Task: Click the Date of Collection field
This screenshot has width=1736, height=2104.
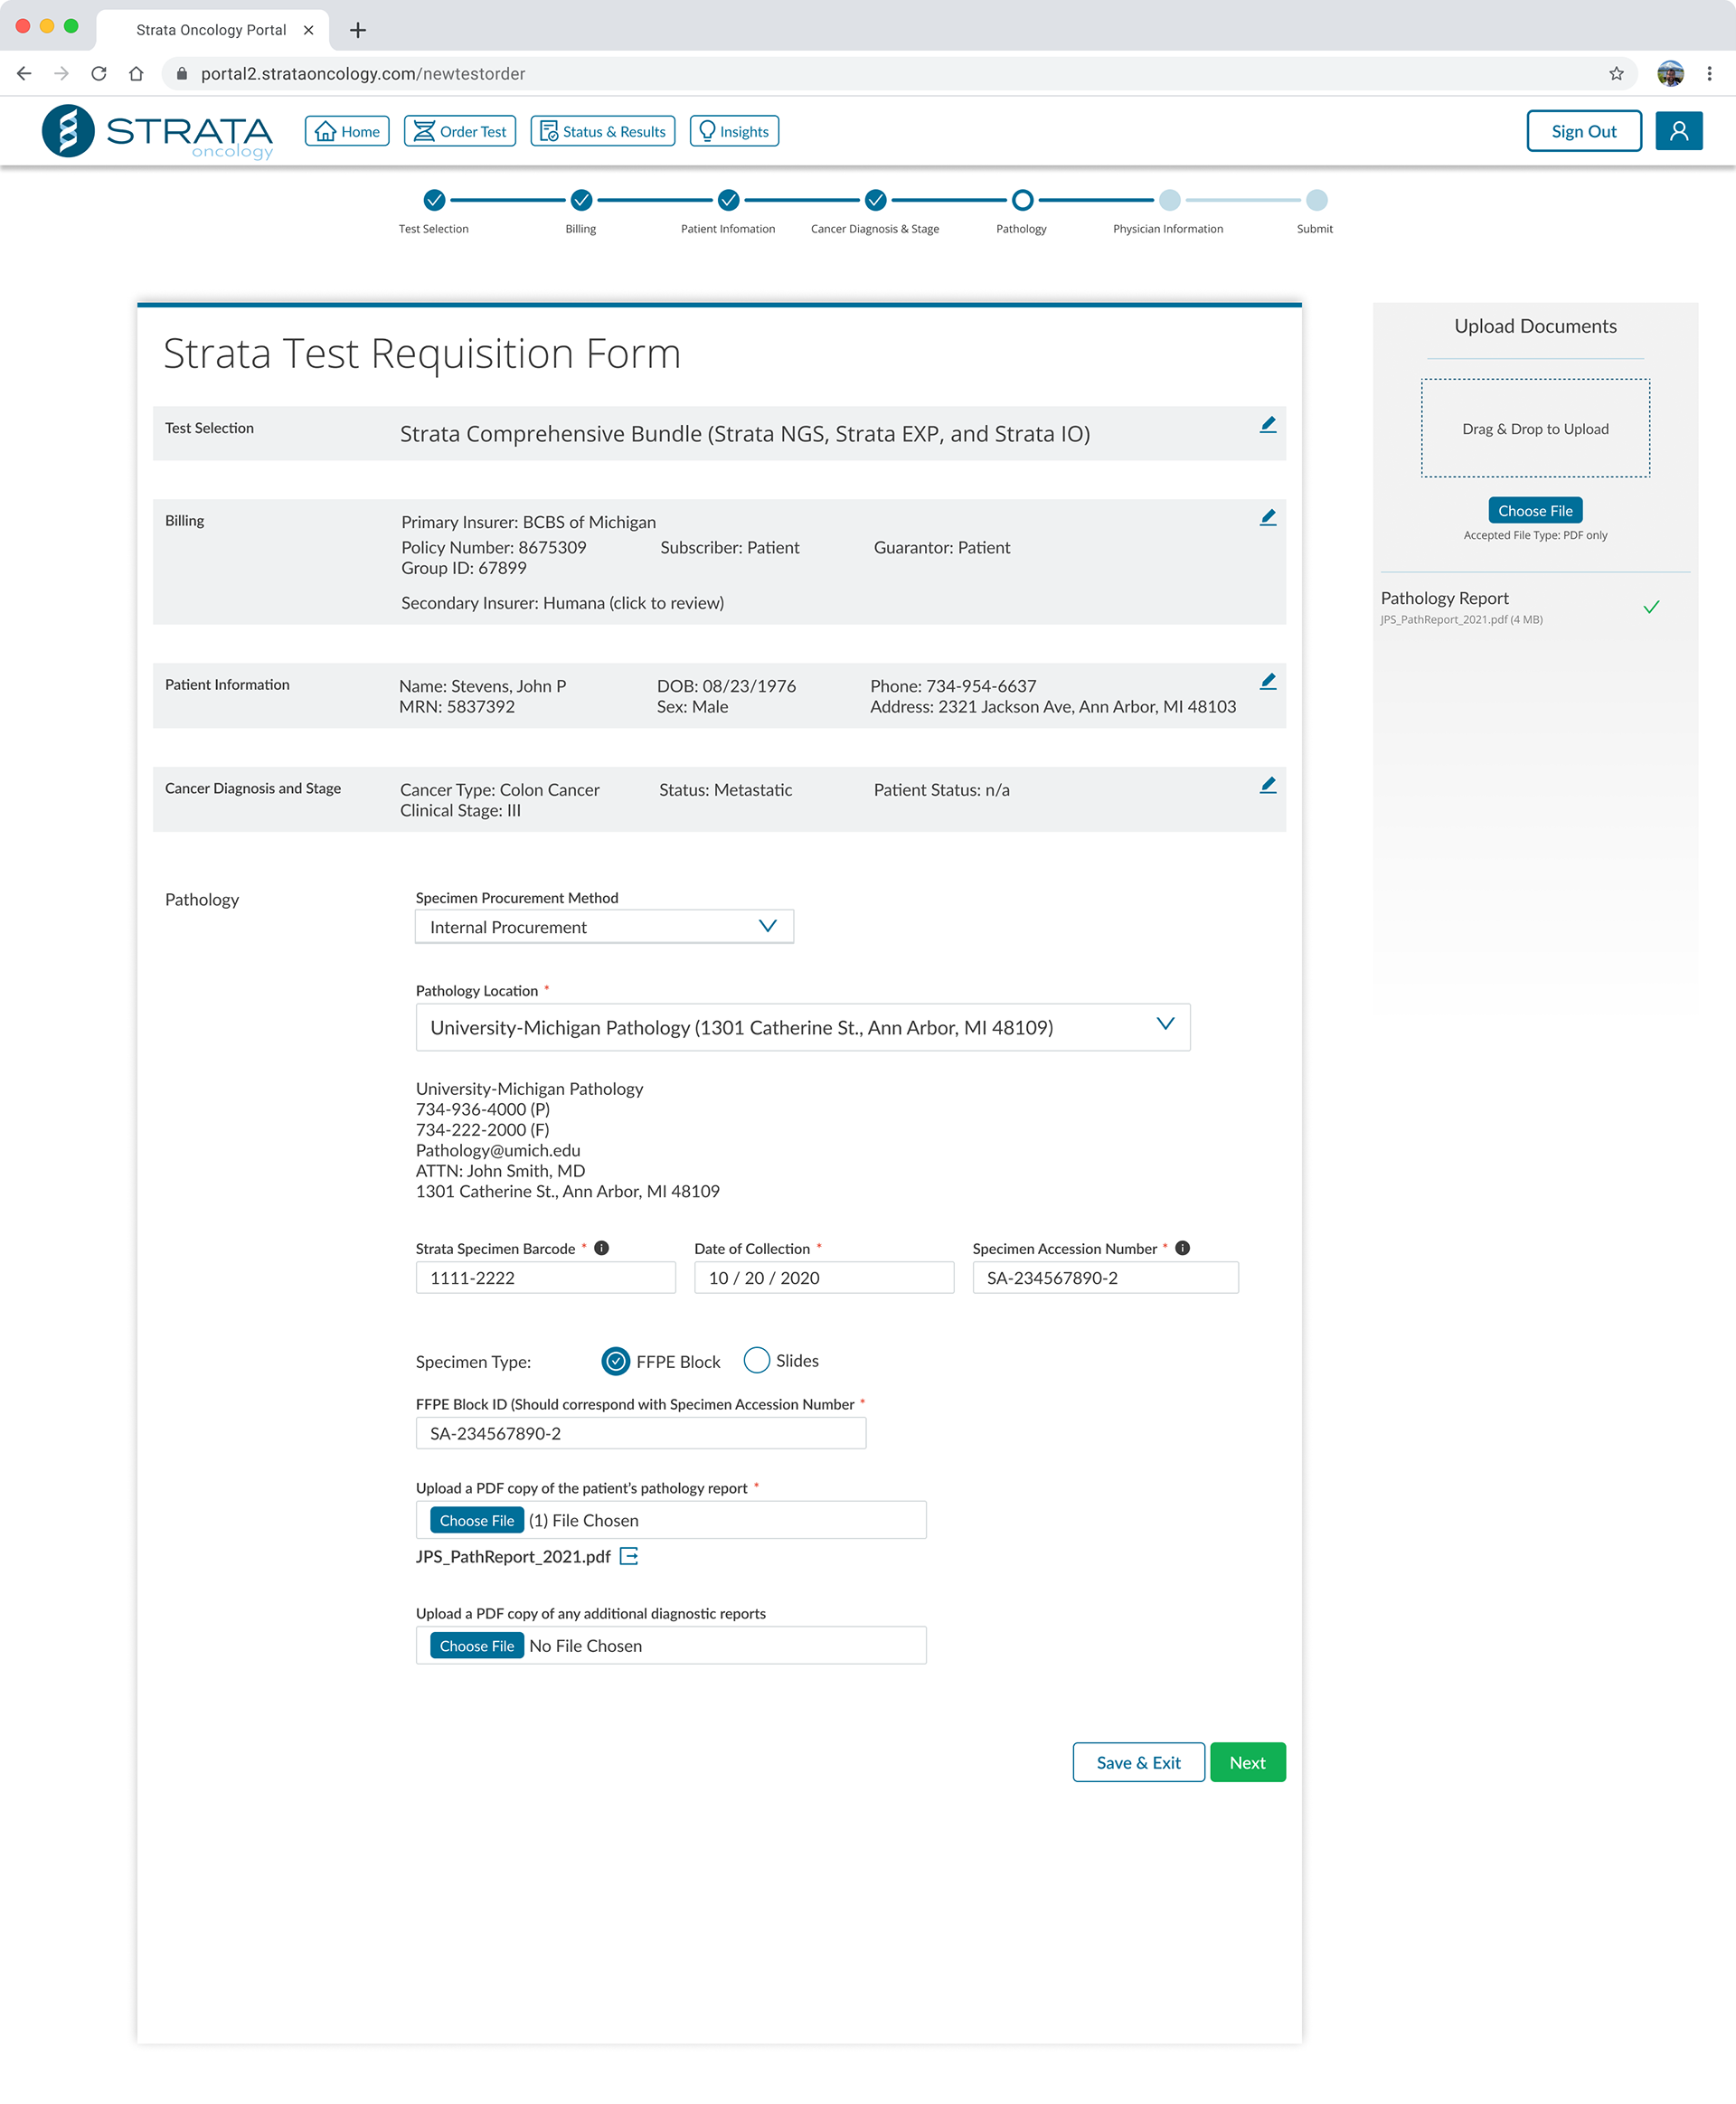Action: click(823, 1278)
